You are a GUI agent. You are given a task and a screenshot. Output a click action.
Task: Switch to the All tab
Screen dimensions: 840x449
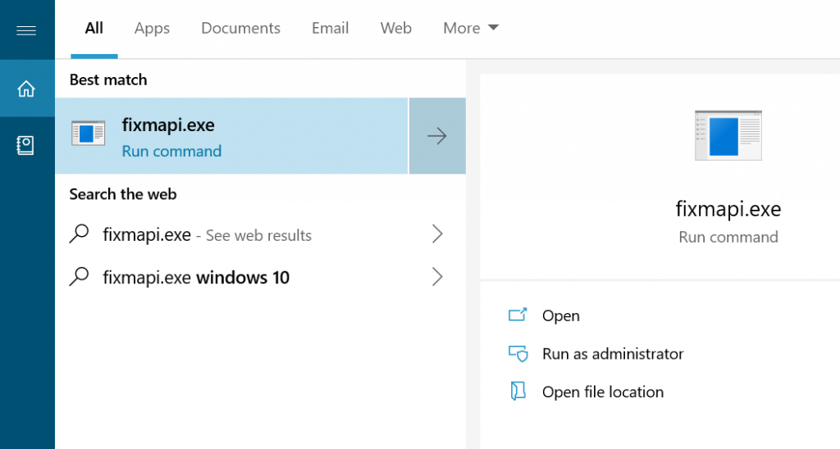[x=94, y=28]
